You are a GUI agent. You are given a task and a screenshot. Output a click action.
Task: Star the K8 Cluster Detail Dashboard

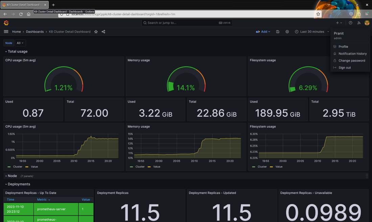pyautogui.click(x=96, y=32)
